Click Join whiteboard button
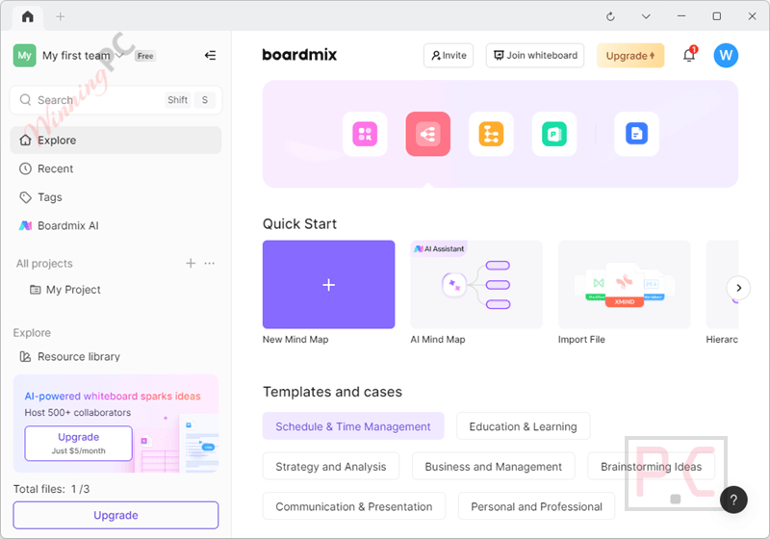770x539 pixels. [x=535, y=56]
